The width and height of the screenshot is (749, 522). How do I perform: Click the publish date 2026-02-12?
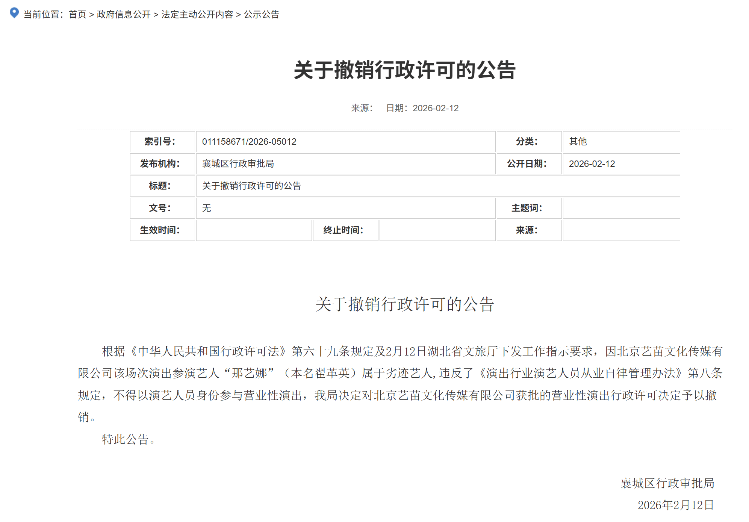point(436,109)
